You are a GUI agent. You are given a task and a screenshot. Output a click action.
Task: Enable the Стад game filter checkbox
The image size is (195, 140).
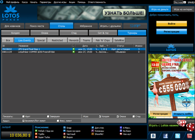coord(133,116)
